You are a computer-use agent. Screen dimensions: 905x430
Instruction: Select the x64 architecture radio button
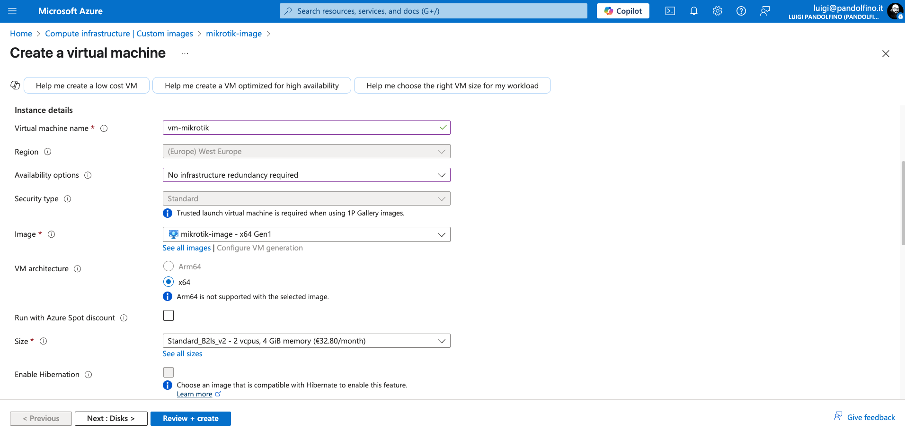coord(169,282)
